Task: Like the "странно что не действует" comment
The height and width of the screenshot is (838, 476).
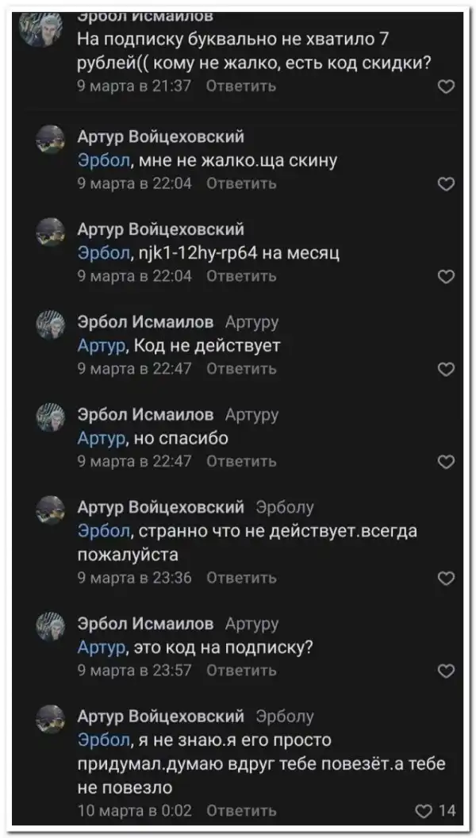Action: [447, 579]
